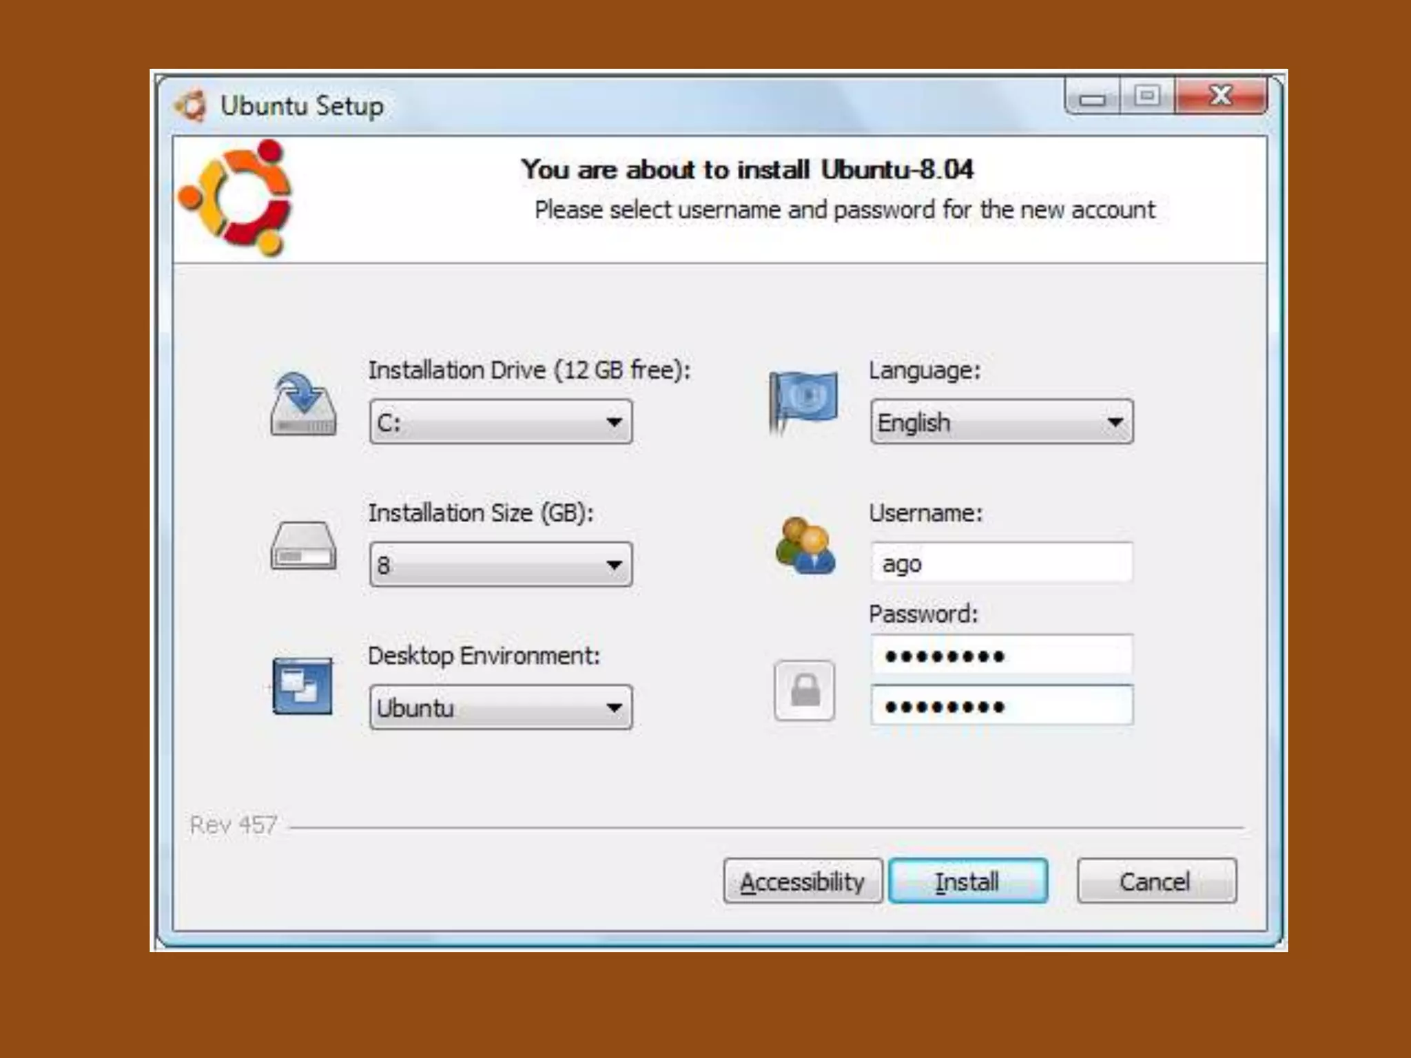
Task: Close the Ubuntu Setup window
Action: pos(1220,96)
